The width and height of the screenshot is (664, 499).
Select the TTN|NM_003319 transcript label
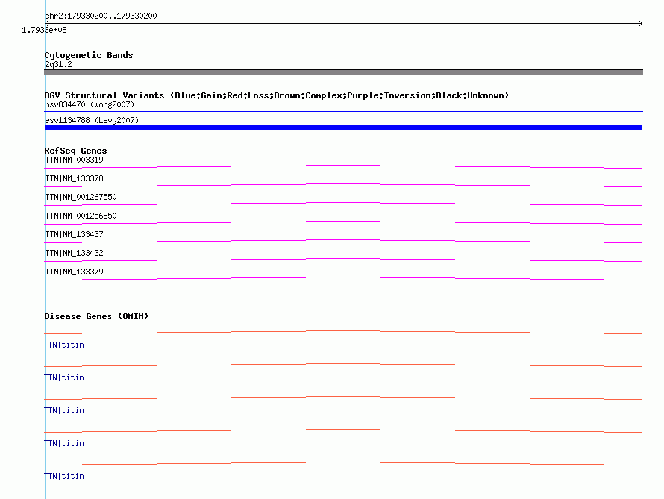[74, 160]
